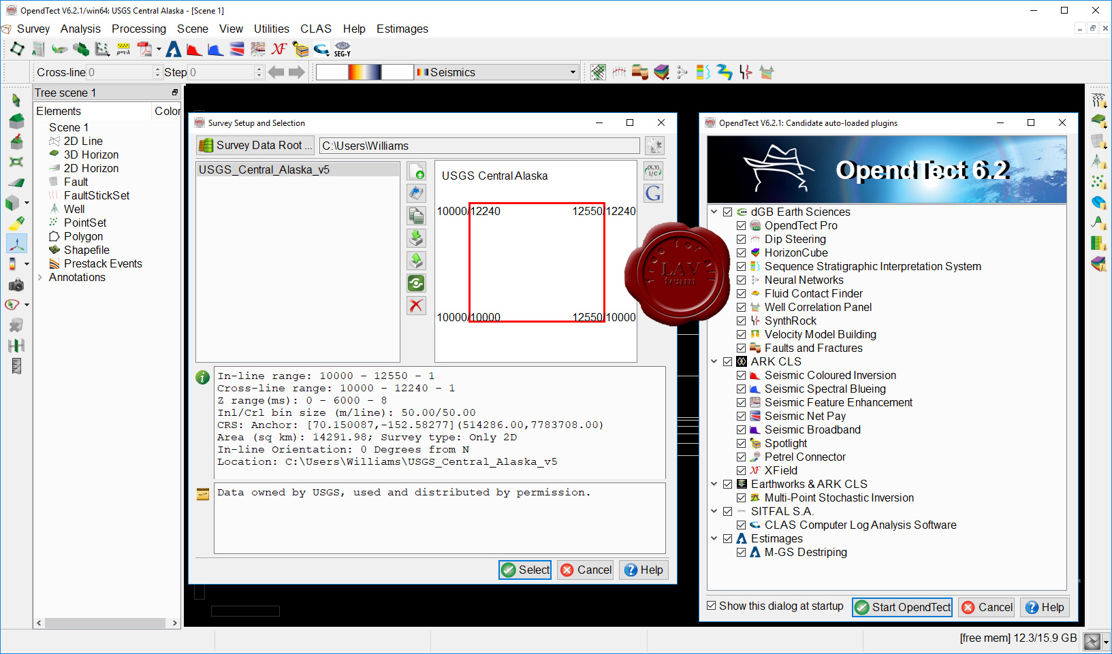Click the Survey Data Root button
Viewport: 1112px width, 654px height.
point(256,146)
